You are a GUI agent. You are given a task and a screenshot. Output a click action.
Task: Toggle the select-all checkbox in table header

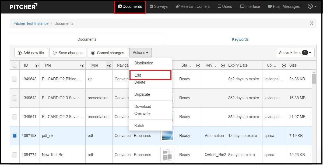[15, 65]
